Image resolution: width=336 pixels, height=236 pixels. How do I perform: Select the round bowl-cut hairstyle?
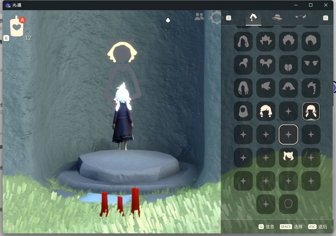311,42
